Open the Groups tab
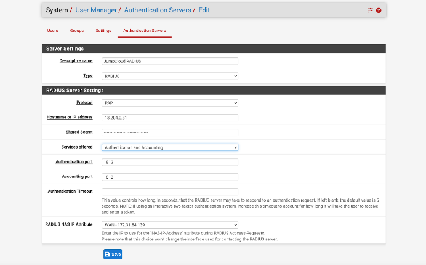The width and height of the screenshot is (426, 265). (x=77, y=30)
